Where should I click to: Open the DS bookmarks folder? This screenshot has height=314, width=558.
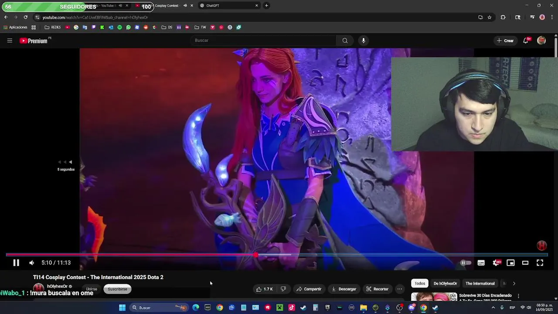[x=167, y=27]
